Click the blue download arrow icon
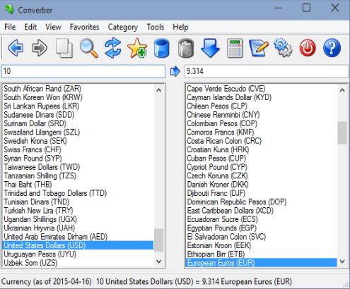 click(210, 48)
